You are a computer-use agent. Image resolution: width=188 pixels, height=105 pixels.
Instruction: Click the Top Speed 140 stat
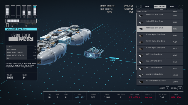pyautogui.click(x=162, y=96)
